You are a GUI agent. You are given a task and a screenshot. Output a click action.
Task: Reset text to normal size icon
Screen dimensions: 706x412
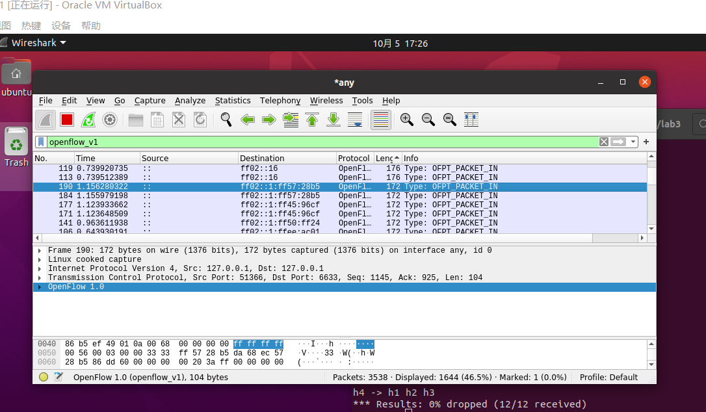450,120
